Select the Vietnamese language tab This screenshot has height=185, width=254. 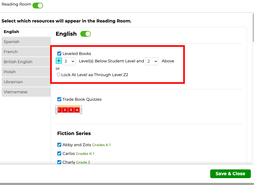pos(26,92)
